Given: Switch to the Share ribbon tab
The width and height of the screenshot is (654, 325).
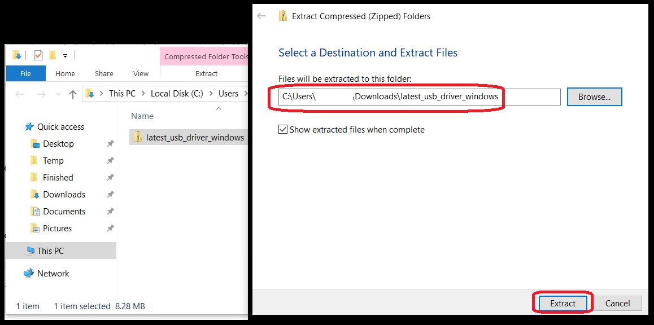Looking at the screenshot, I should pyautogui.click(x=104, y=73).
